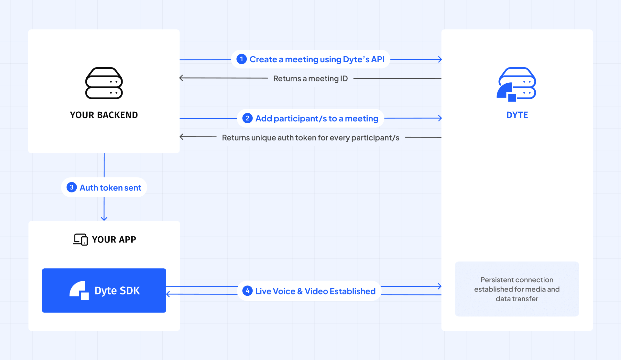Click the blue Dyte SDK rectangle
The width and height of the screenshot is (621, 360).
point(104,290)
